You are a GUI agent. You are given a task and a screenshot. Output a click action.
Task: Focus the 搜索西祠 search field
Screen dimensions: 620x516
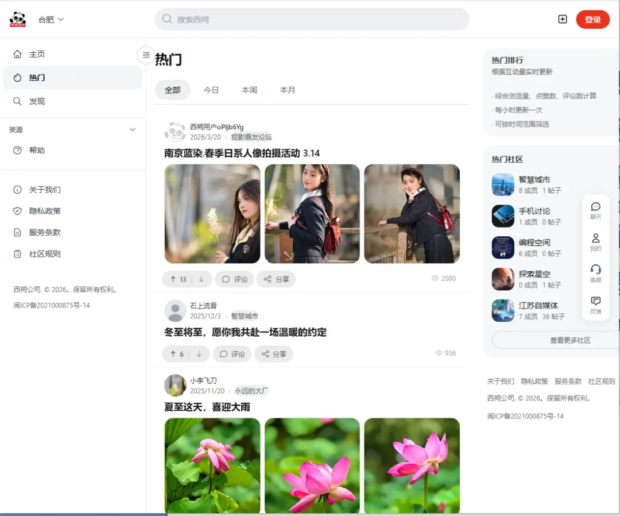point(312,20)
